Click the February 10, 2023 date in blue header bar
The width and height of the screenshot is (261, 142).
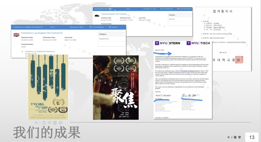(x=76, y=27)
